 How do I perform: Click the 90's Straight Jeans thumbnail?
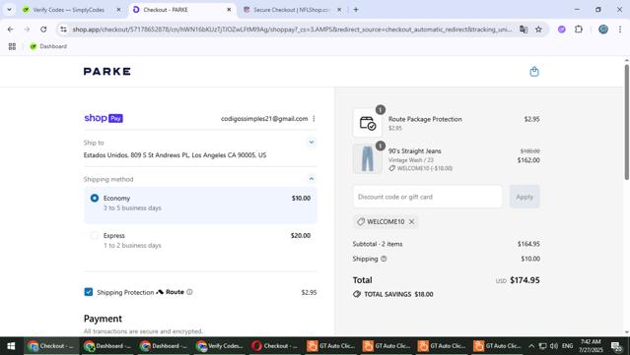(367, 158)
